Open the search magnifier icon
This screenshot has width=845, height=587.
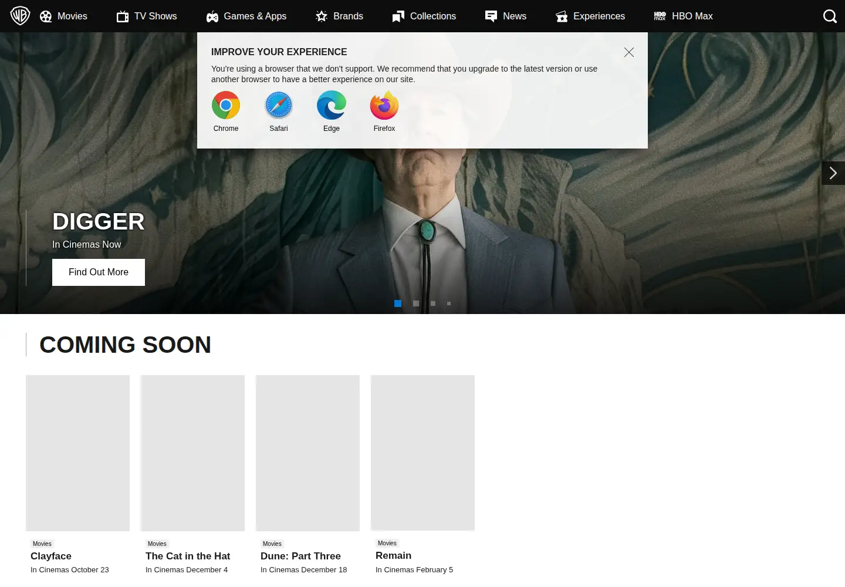830,16
